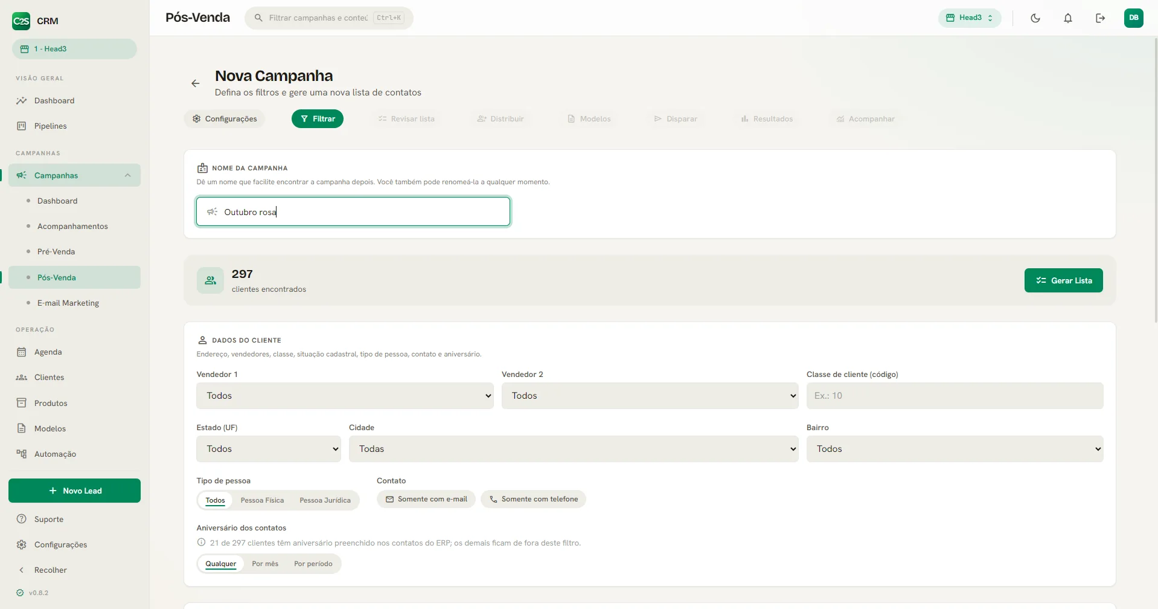Select Pessoa Física person type
The width and height of the screenshot is (1158, 609).
(262, 500)
